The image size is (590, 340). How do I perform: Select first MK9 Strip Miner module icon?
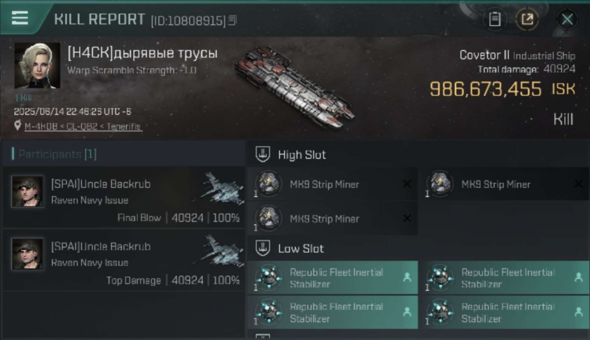[x=268, y=185]
